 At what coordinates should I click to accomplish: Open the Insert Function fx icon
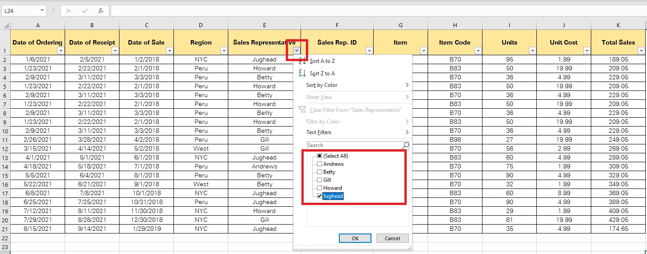[101, 11]
